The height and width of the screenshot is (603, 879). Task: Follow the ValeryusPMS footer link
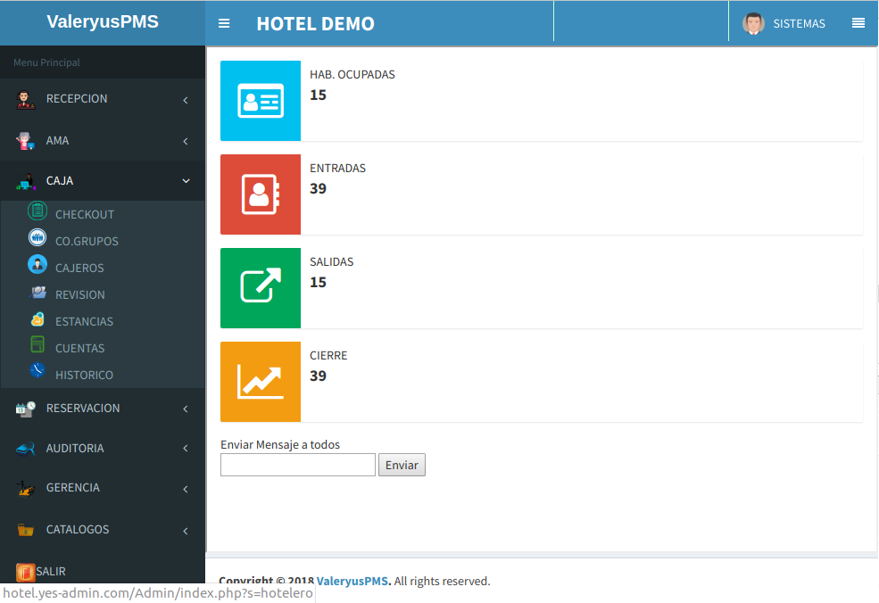(352, 581)
